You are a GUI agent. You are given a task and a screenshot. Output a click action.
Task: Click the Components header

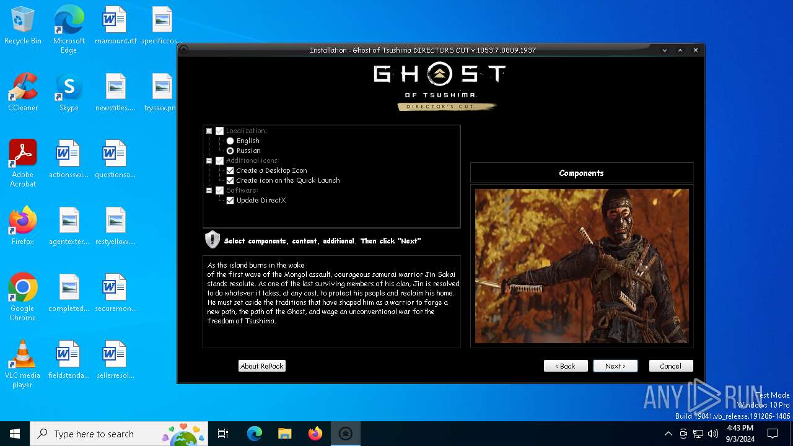582,173
